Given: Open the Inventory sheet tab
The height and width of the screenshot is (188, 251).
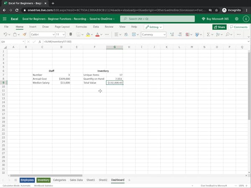Looking at the screenshot, I should click(44, 180).
